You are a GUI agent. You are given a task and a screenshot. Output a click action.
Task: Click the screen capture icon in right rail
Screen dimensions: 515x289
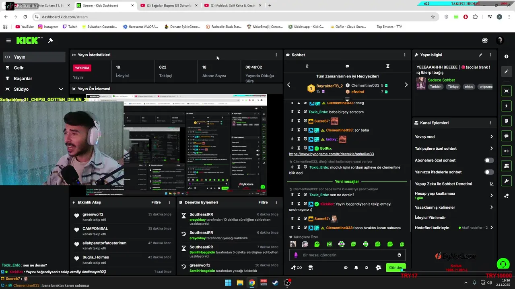pyautogui.click(x=506, y=91)
